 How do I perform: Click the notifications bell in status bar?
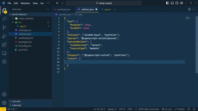[x=194, y=109]
